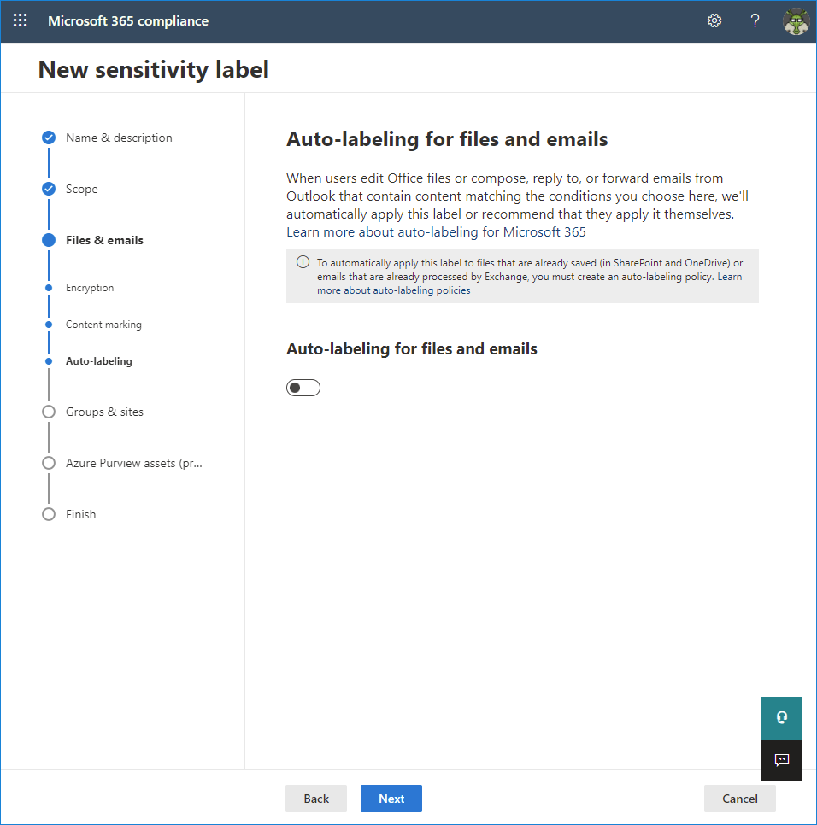817x825 pixels.
Task: Click the Groups & sites step circle
Action: (x=49, y=412)
